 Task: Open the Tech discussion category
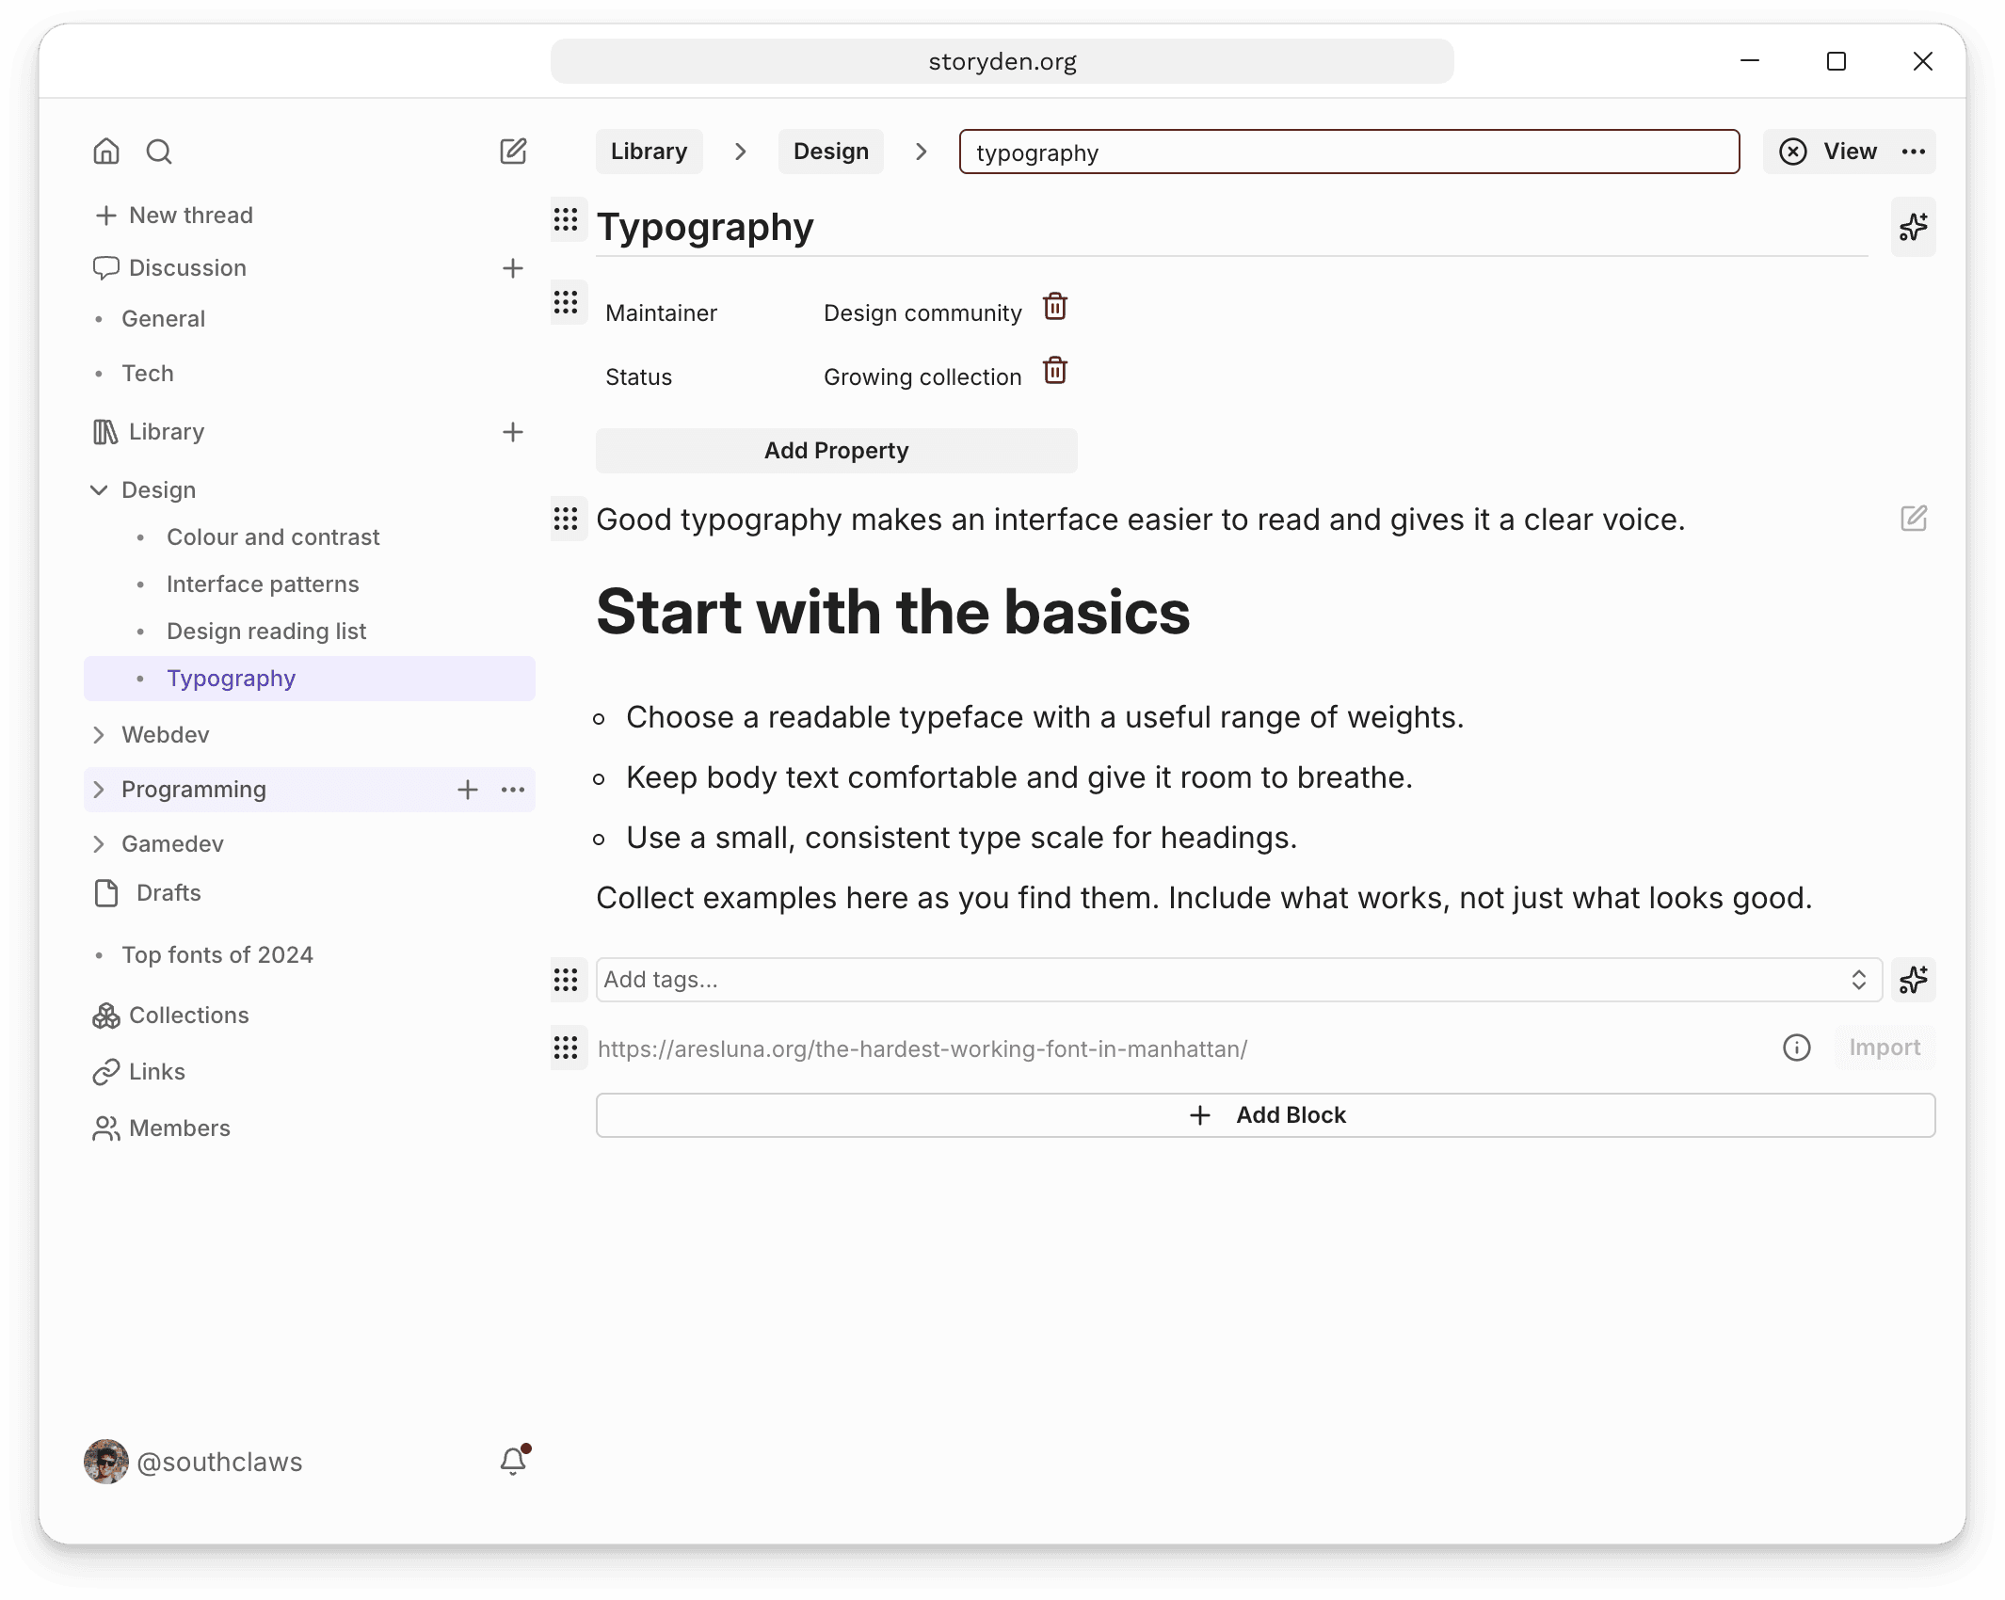click(148, 374)
